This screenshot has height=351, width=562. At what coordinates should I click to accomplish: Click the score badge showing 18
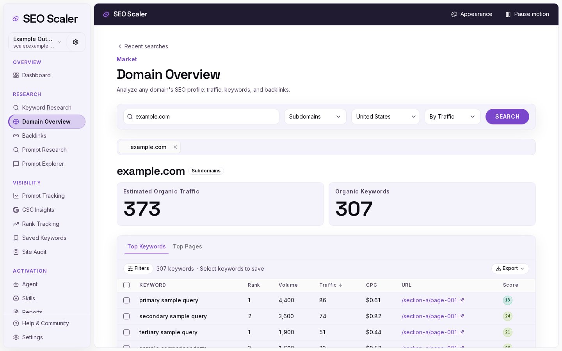click(508, 300)
